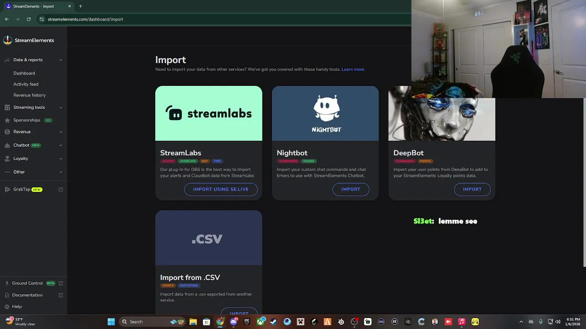Click the StreamLabs card title
586x329 pixels.
(181, 153)
